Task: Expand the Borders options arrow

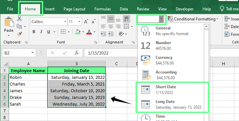Action: (x=69, y=32)
